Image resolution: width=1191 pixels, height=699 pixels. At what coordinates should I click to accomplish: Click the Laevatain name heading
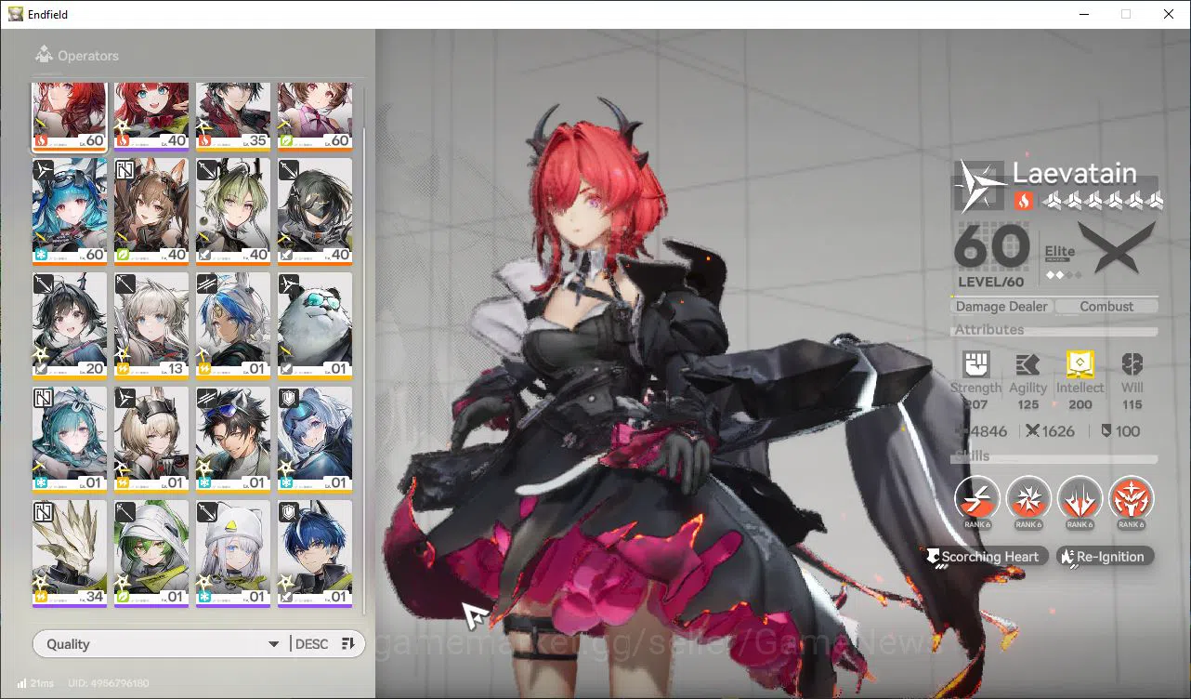pos(1075,174)
